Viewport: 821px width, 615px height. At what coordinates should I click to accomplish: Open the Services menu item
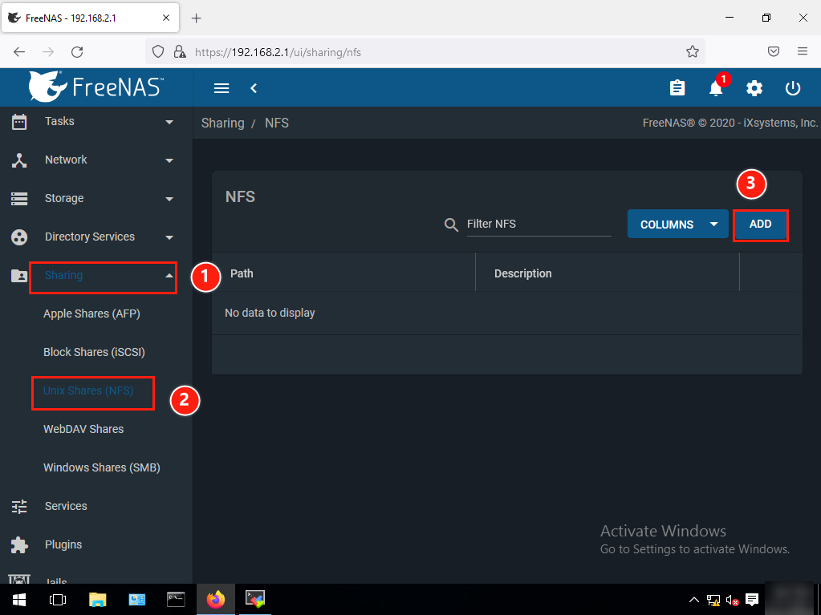click(66, 506)
